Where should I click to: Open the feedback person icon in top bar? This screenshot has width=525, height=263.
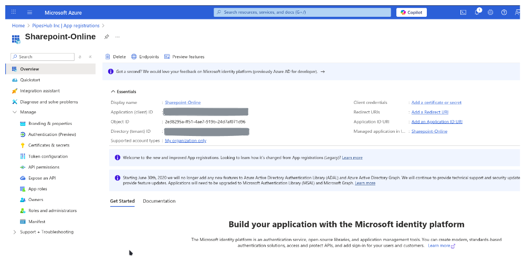click(517, 13)
